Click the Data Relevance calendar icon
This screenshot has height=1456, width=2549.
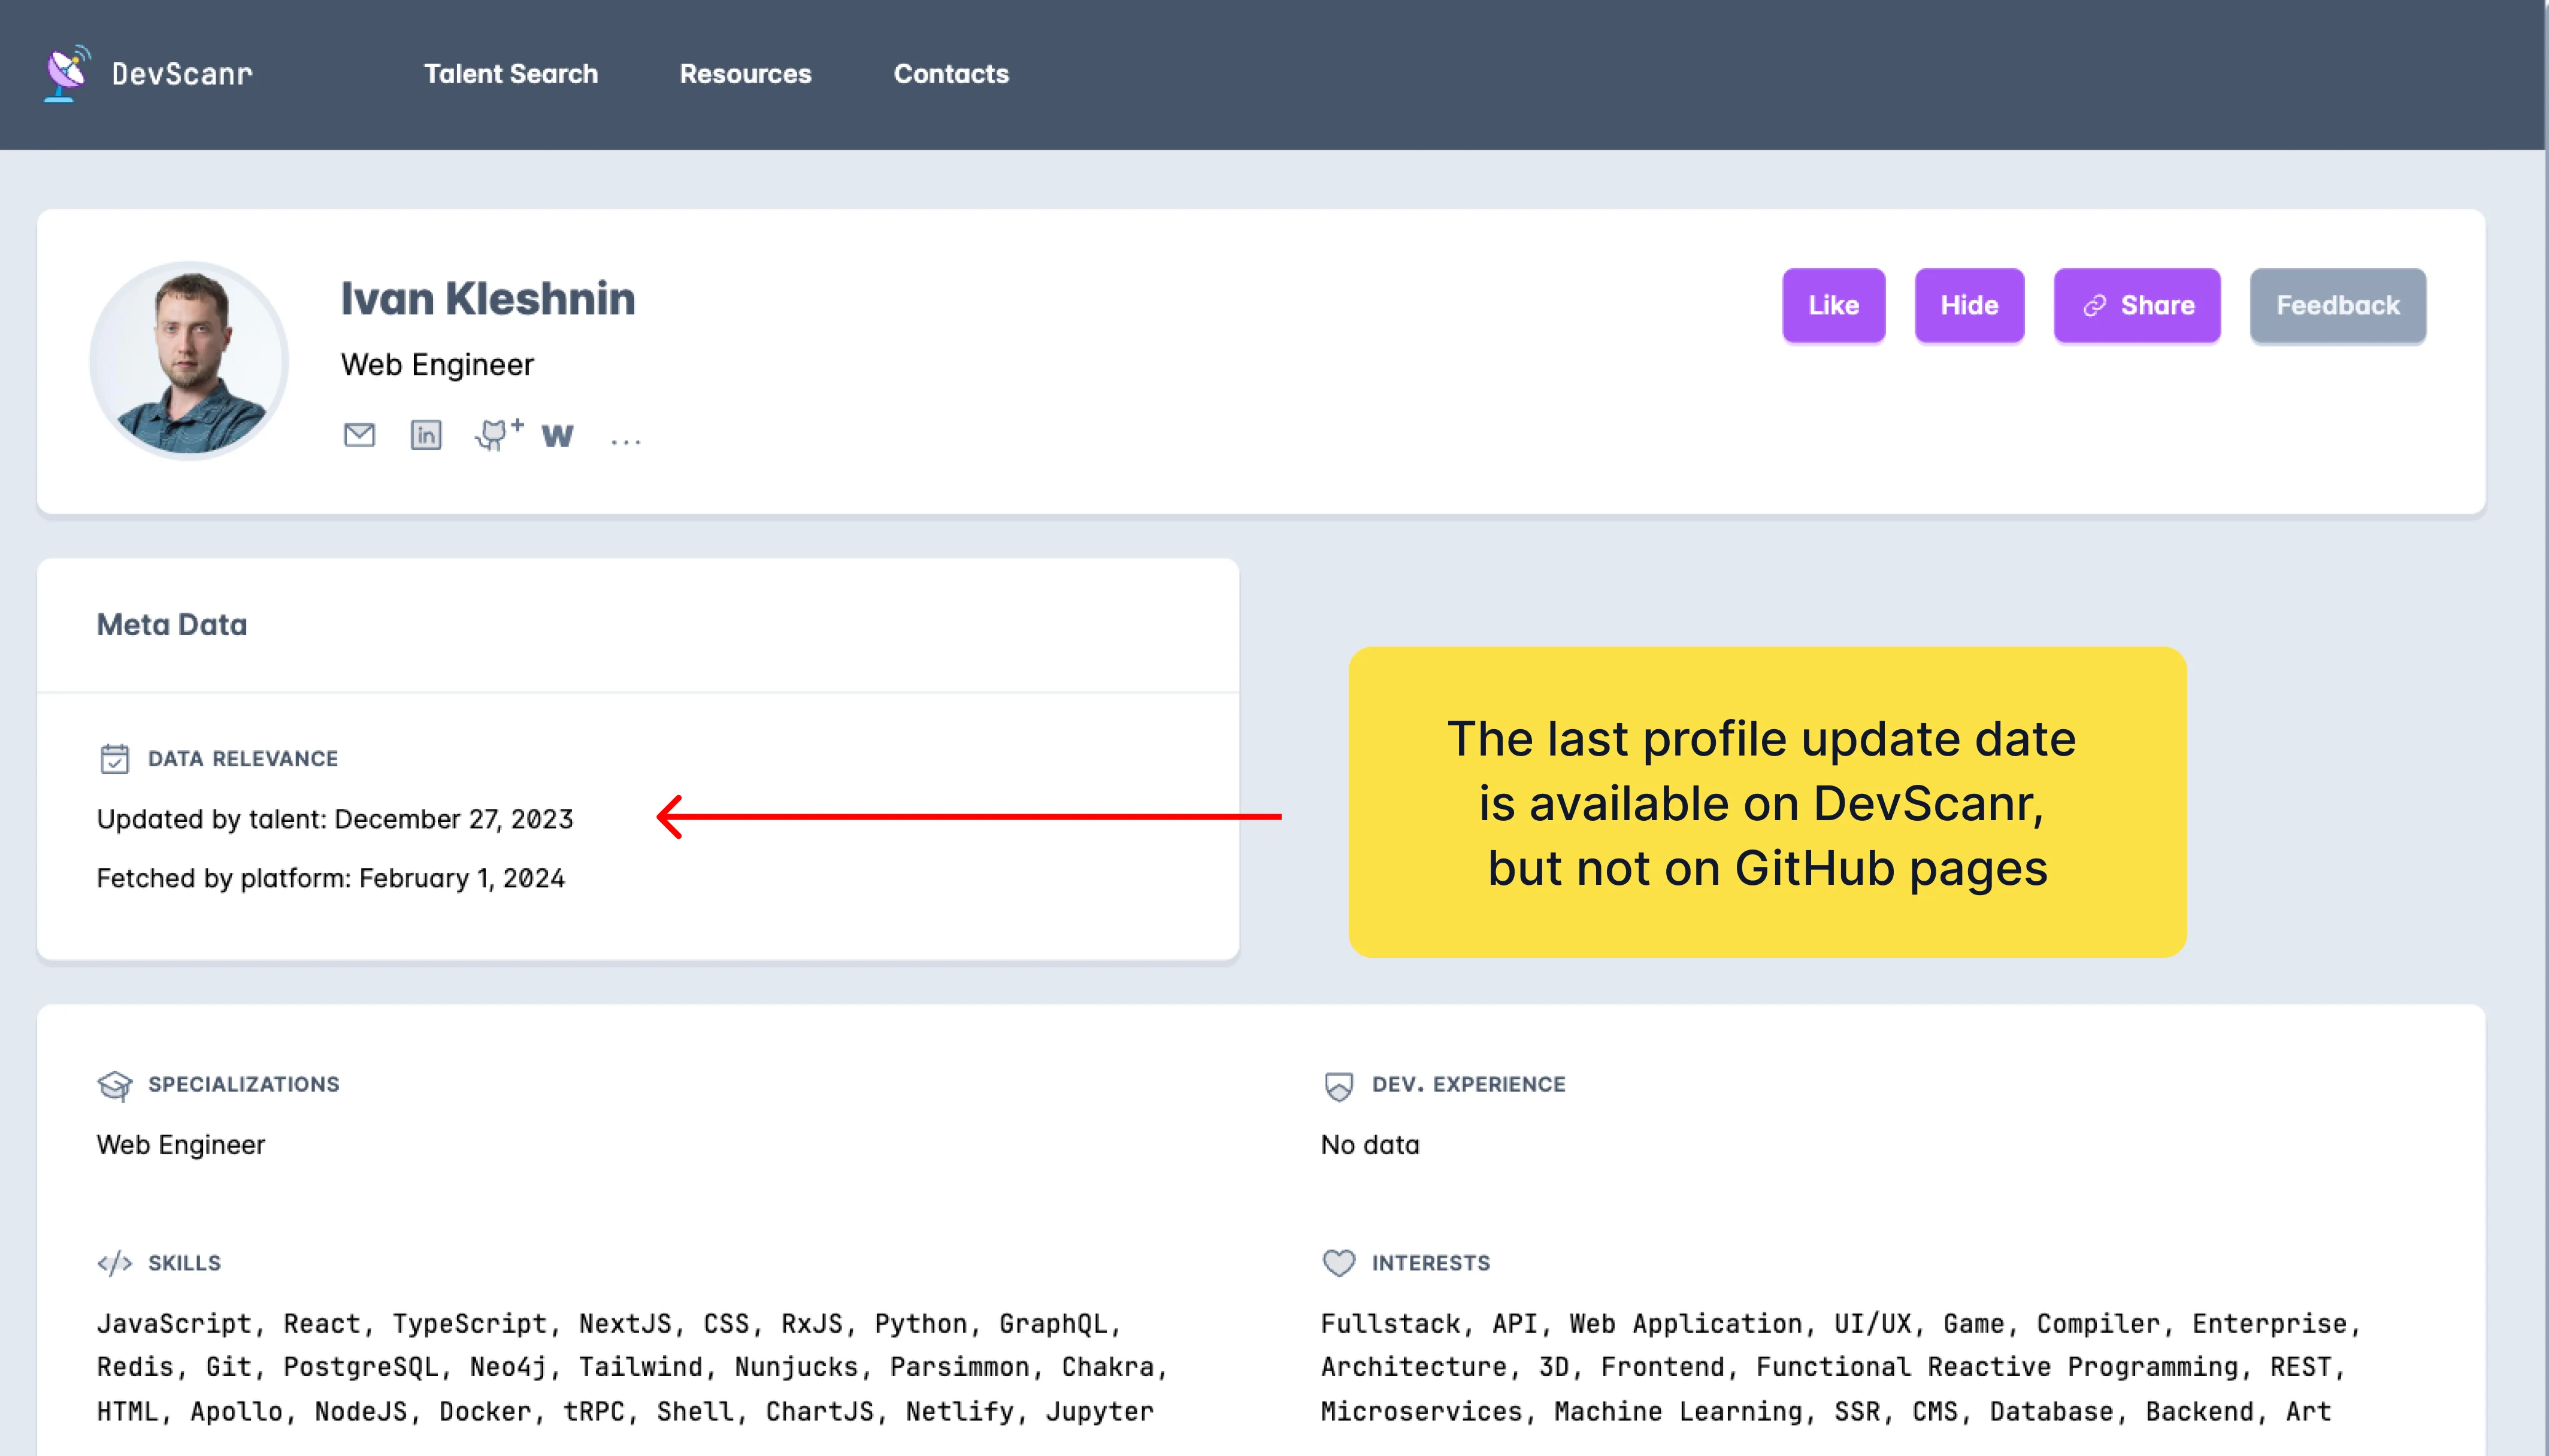(114, 759)
